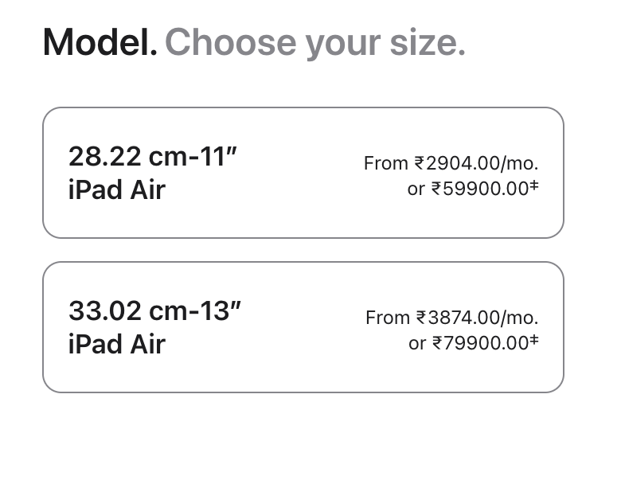
Task: Click the footnote symbol after ₹59900.00
Action: [x=534, y=185]
